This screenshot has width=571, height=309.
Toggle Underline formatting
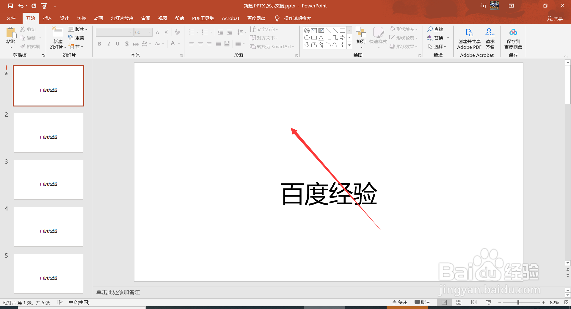118,44
